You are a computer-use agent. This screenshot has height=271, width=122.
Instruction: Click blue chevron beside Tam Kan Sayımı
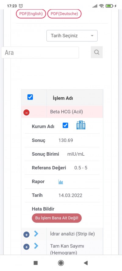pos(36,246)
